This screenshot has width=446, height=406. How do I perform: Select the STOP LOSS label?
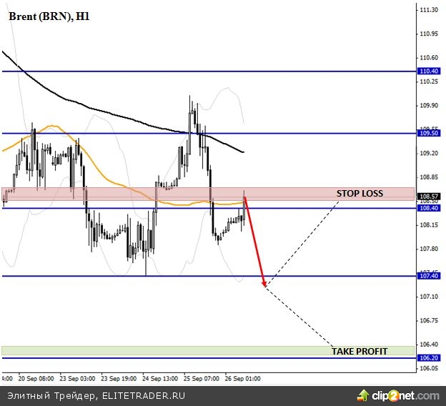(x=360, y=194)
